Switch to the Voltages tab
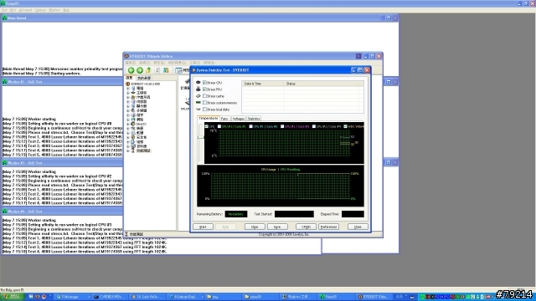 coord(238,119)
